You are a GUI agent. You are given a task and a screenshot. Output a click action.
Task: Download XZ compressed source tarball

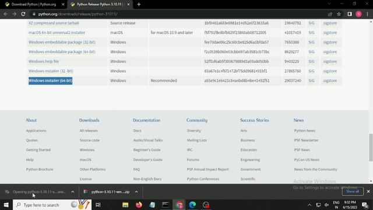click(x=54, y=23)
